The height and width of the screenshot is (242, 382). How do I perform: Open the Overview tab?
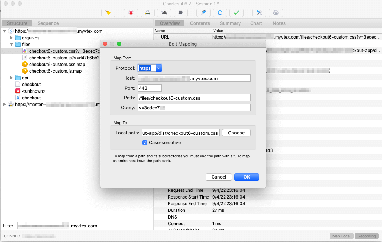click(x=169, y=23)
